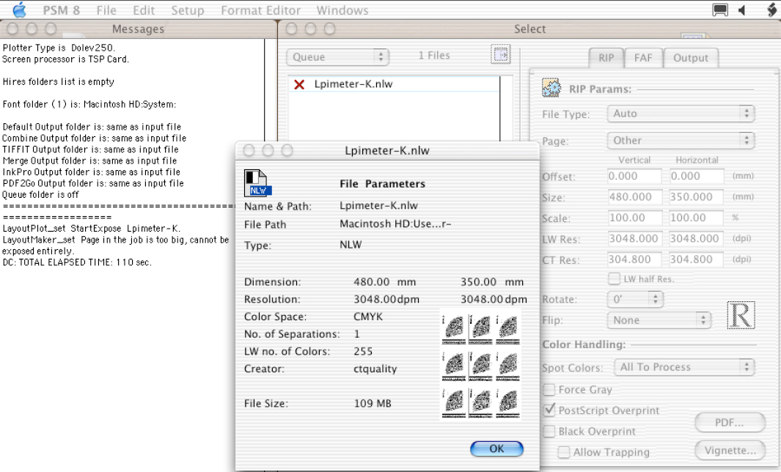Image resolution: width=781 pixels, height=472 pixels.
Task: Switch to the FAF tab
Action: pyautogui.click(x=643, y=58)
